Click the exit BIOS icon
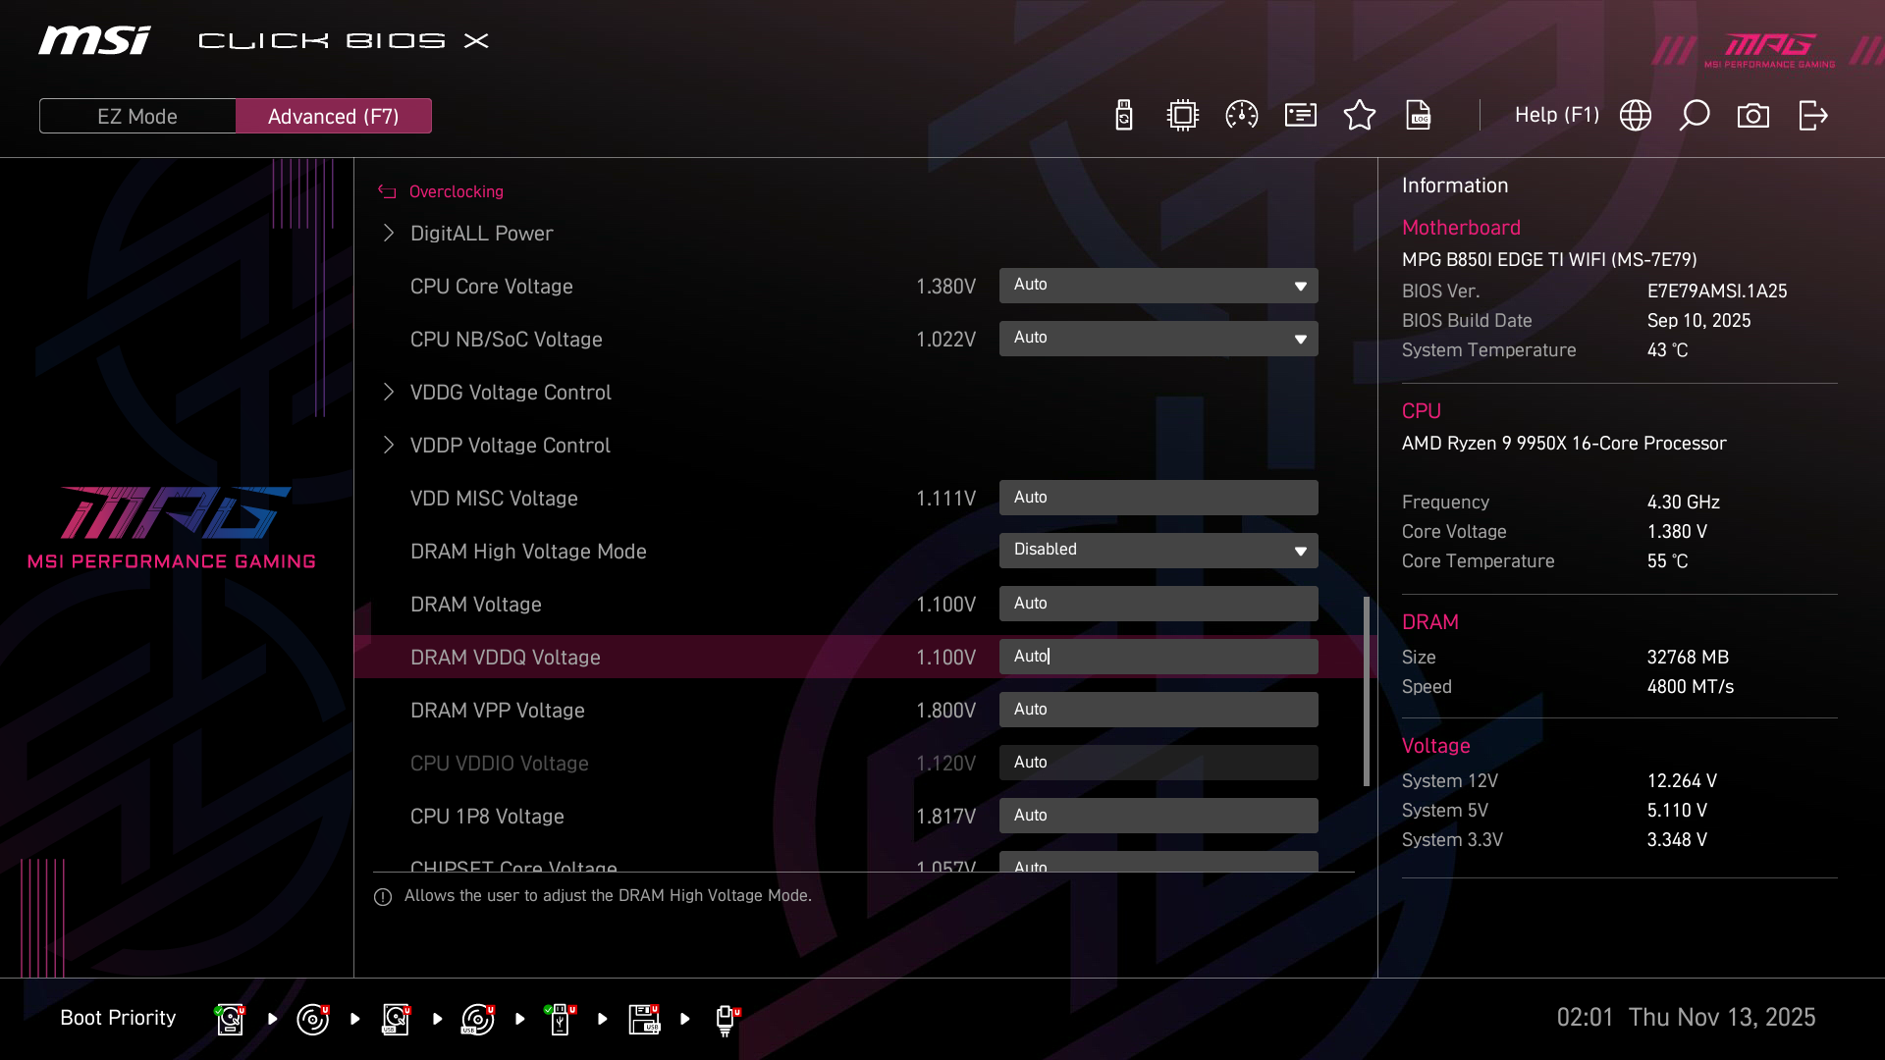This screenshot has width=1885, height=1060. click(1812, 116)
